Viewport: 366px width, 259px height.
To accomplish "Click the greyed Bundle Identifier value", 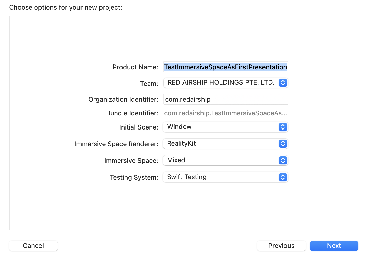I will point(225,113).
